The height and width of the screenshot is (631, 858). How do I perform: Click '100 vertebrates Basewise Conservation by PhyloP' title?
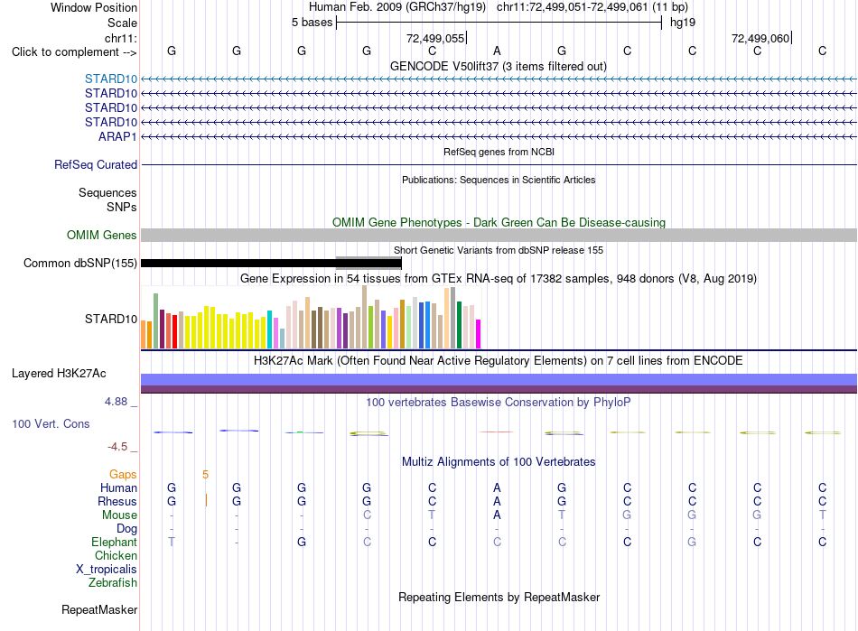[499, 403]
